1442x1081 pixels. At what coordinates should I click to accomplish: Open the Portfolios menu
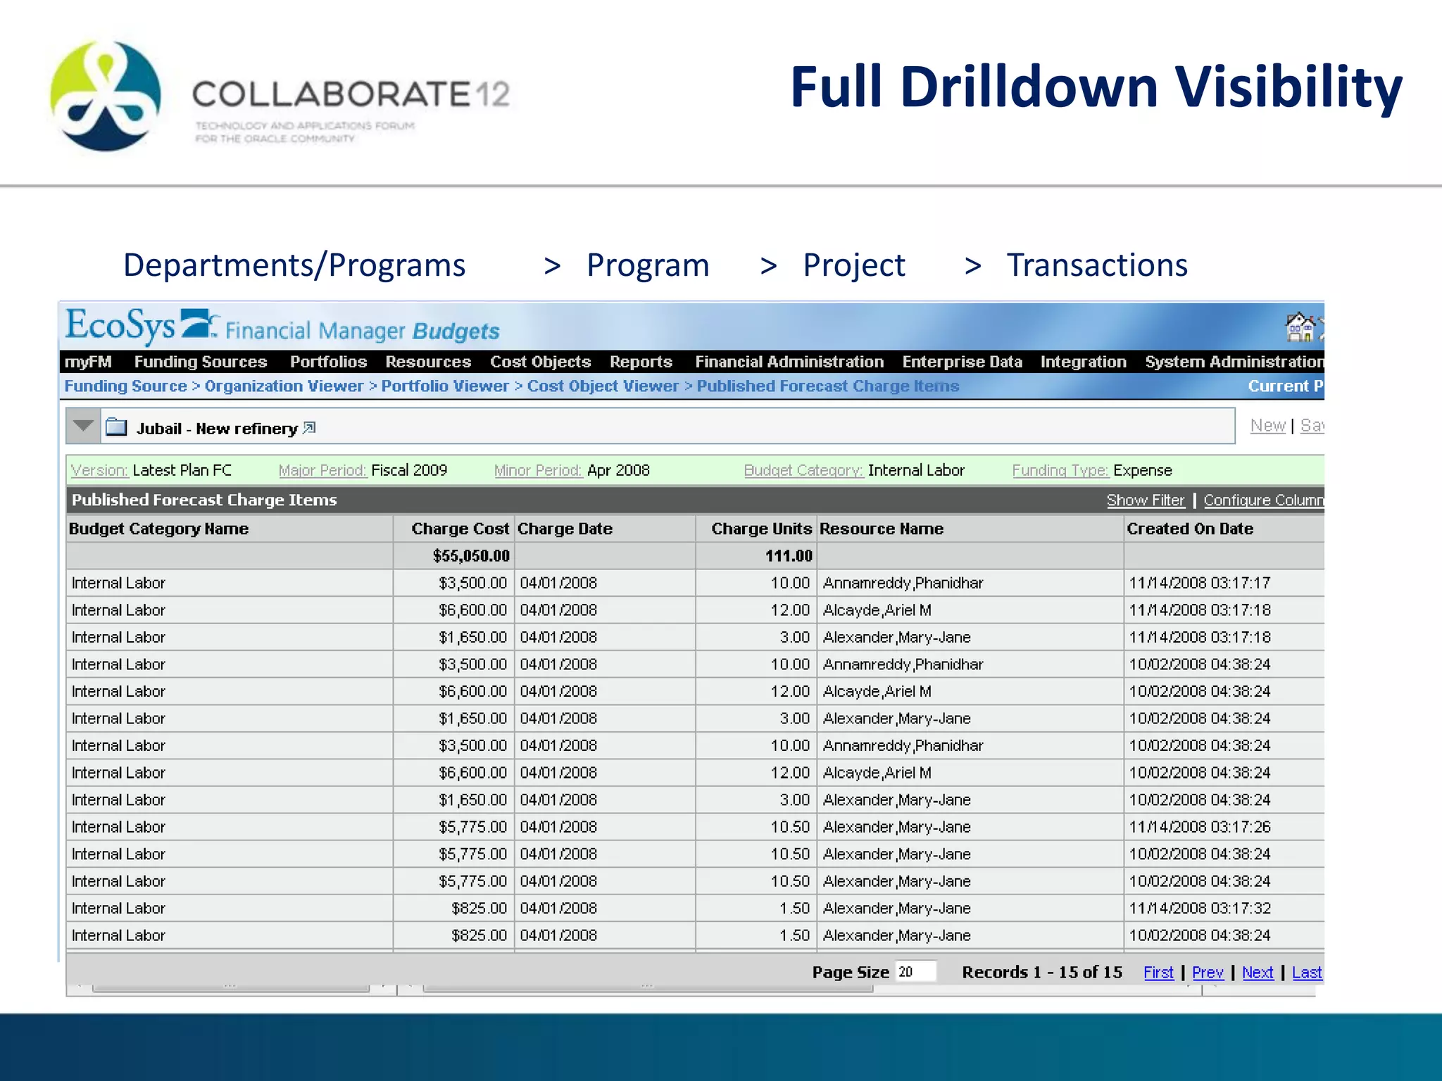point(328,362)
